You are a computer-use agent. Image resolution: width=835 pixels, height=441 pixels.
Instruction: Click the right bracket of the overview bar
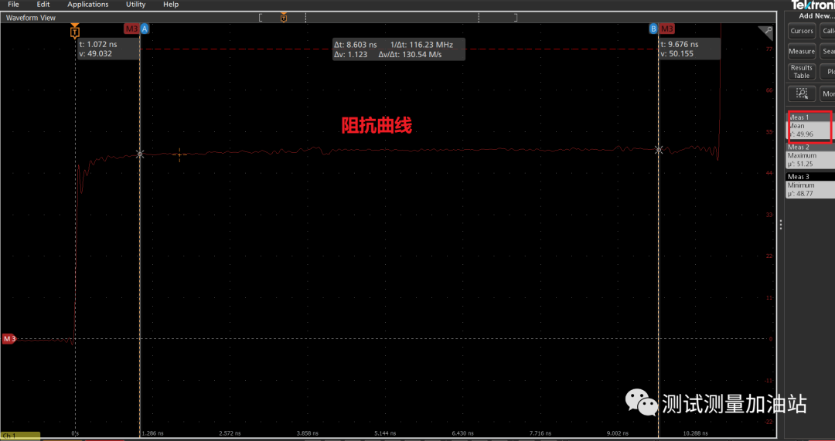tap(515, 18)
